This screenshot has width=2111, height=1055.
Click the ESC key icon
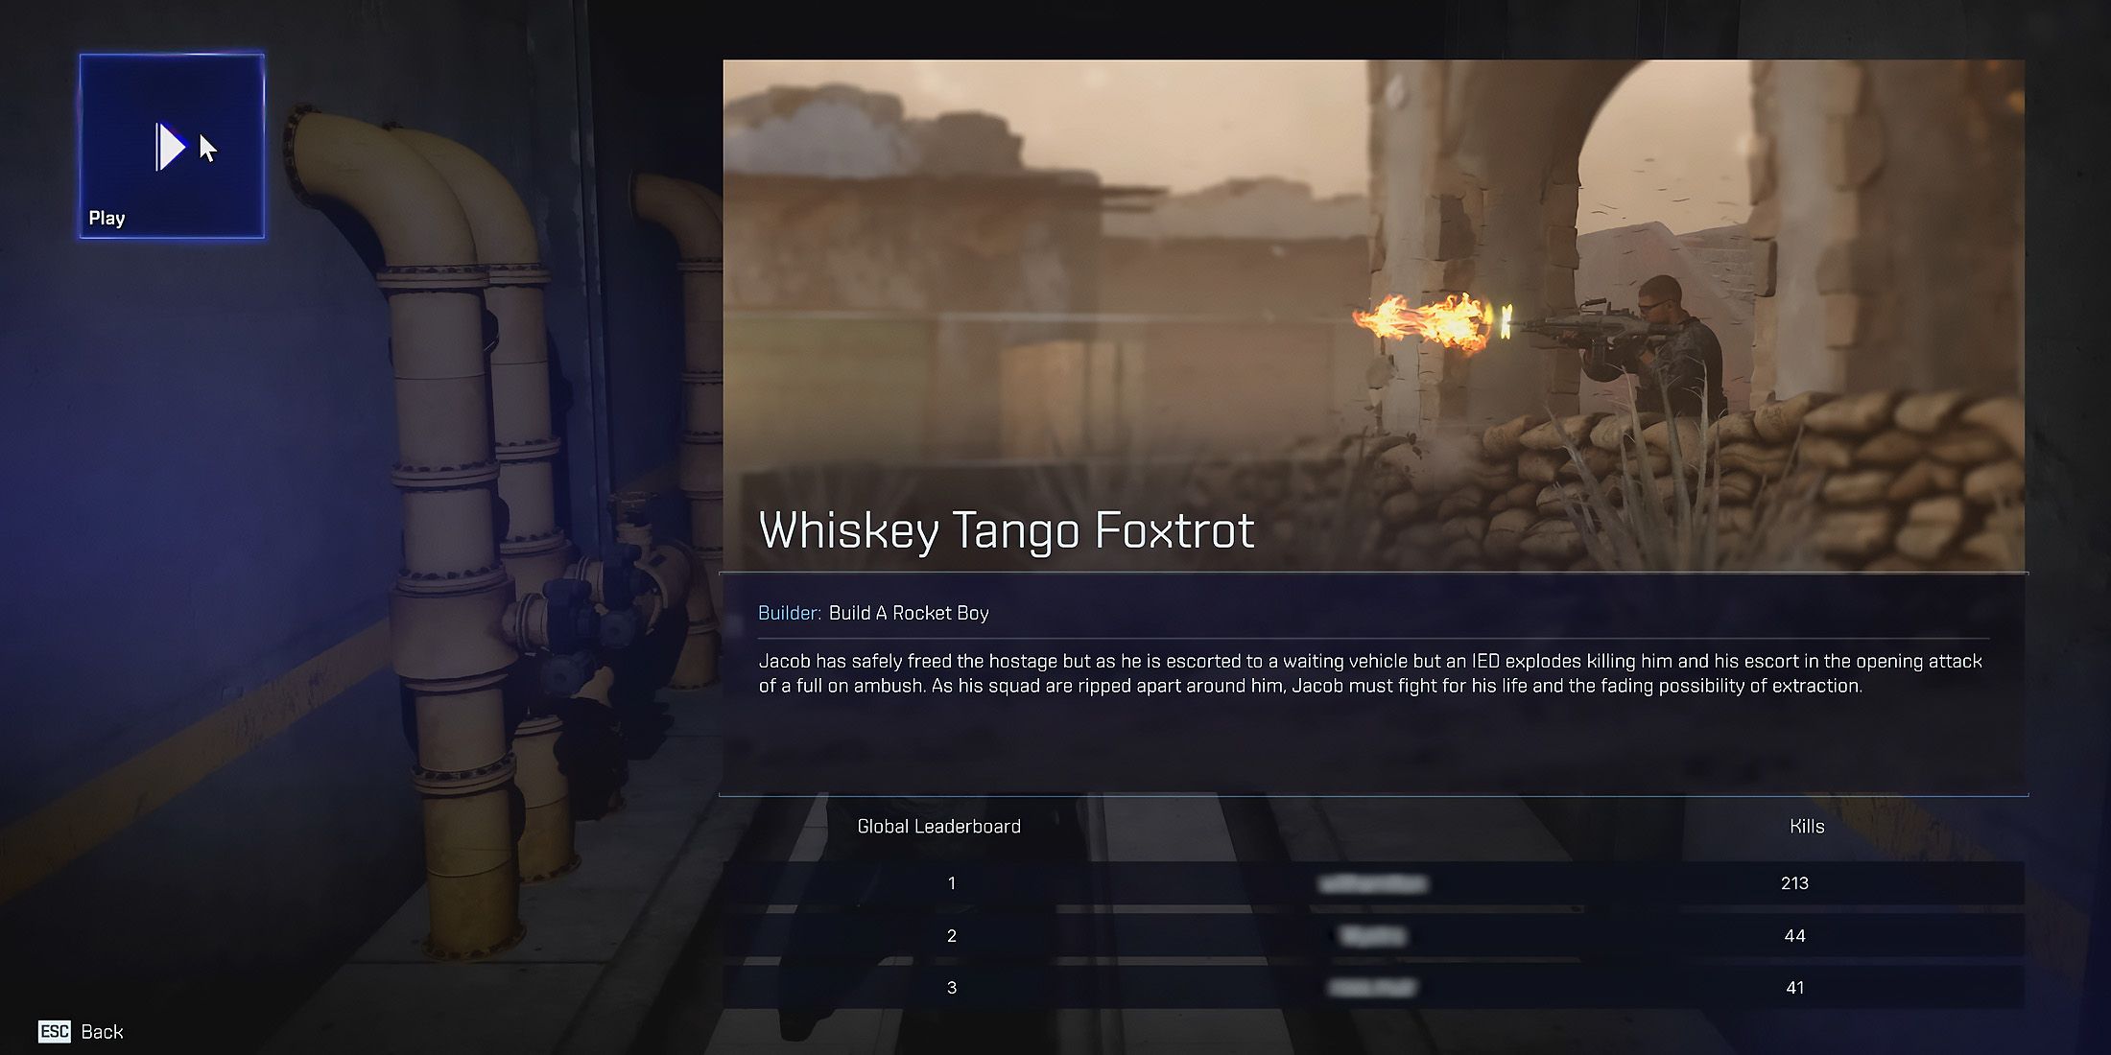55,1031
